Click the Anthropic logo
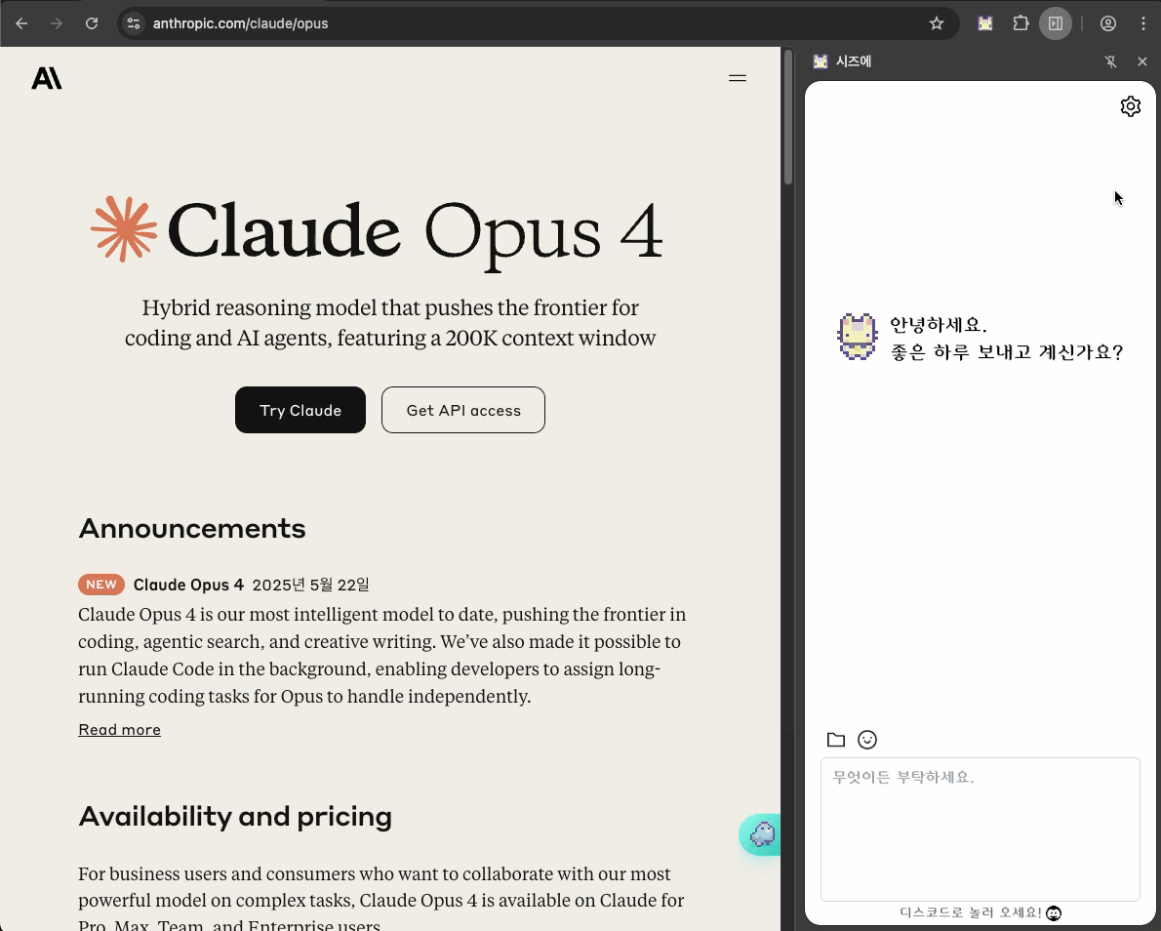 [47, 78]
